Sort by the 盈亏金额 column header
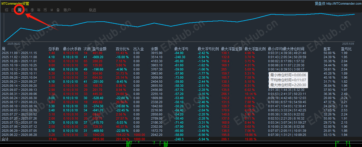362x147 pixels. 99,49
